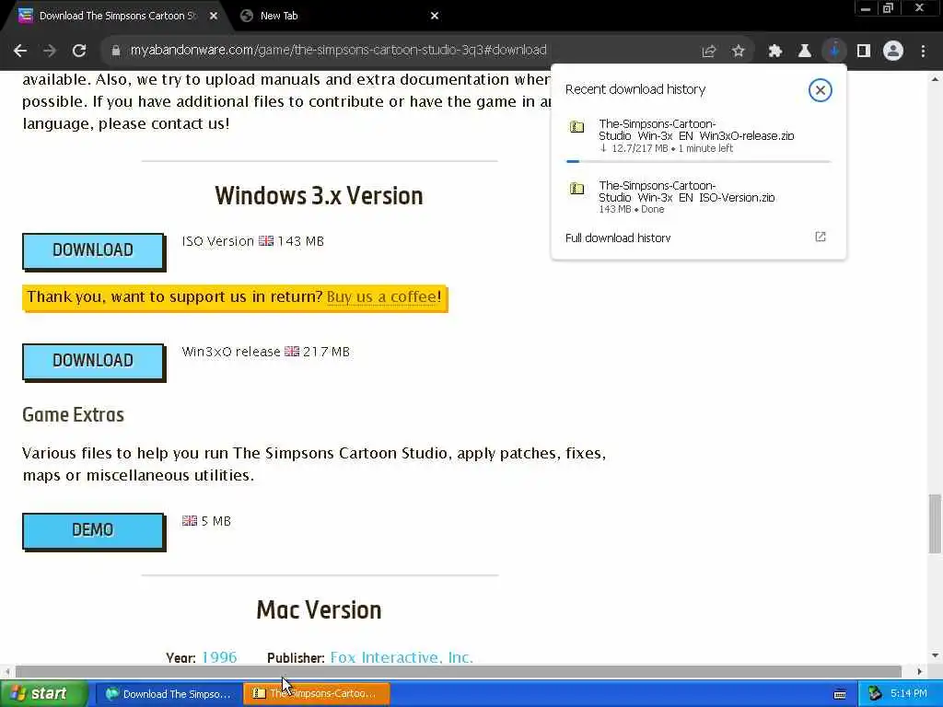Screen dimensions: 943x707
Task: Open Chrome's three-dot menu
Action: [x=923, y=52]
